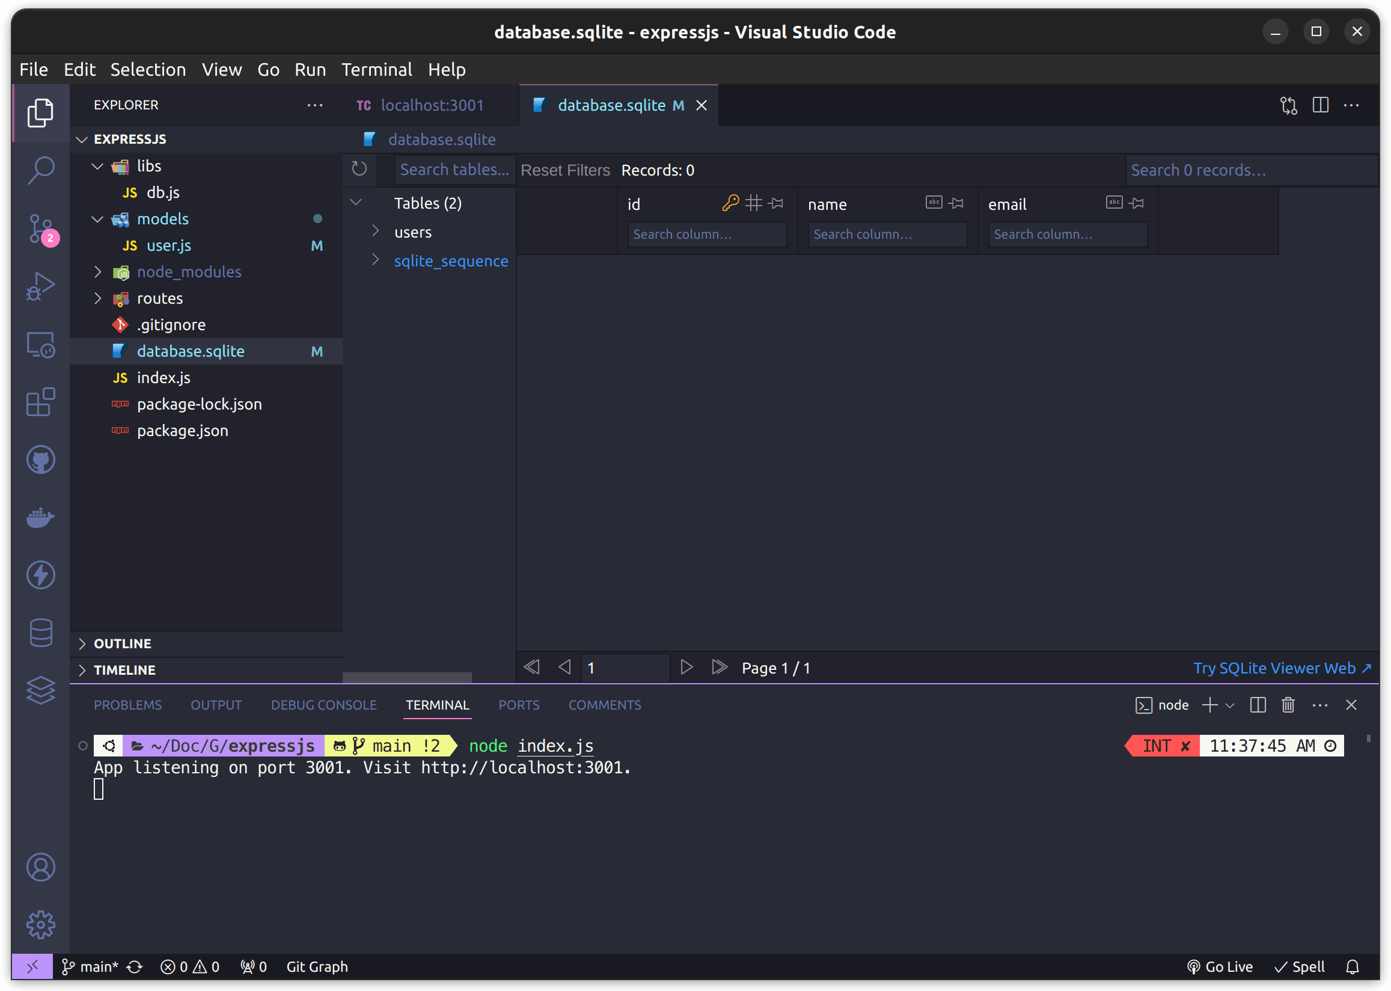Click the abc type icon on name column
The width and height of the screenshot is (1391, 991).
[x=934, y=202]
